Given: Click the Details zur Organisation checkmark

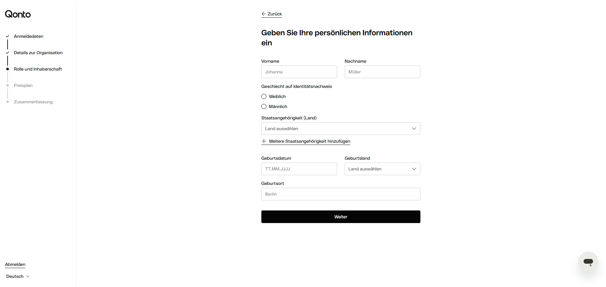Looking at the screenshot, I should (8, 53).
